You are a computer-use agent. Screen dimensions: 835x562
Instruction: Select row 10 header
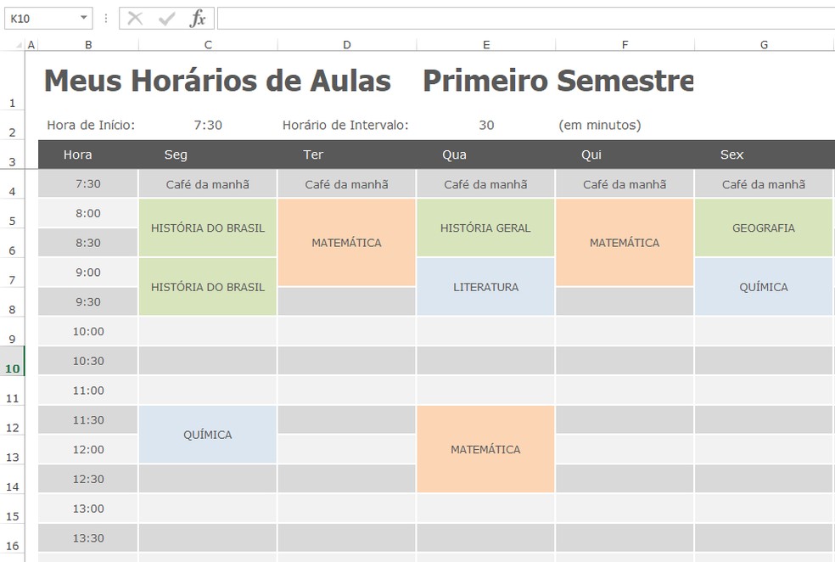(x=13, y=368)
